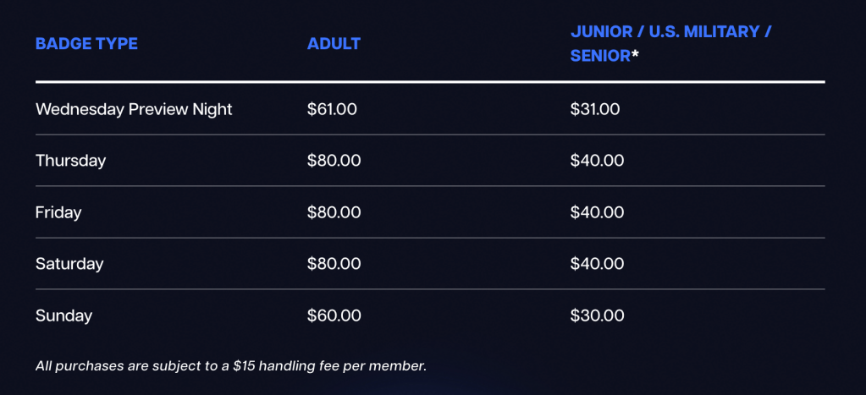The image size is (866, 395).
Task: Select the Friday badge row label
Action: pos(58,212)
